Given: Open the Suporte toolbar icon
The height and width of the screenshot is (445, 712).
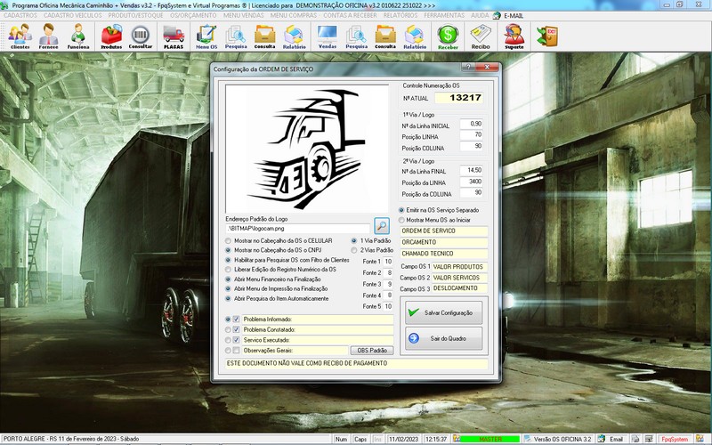Looking at the screenshot, I should 514,36.
